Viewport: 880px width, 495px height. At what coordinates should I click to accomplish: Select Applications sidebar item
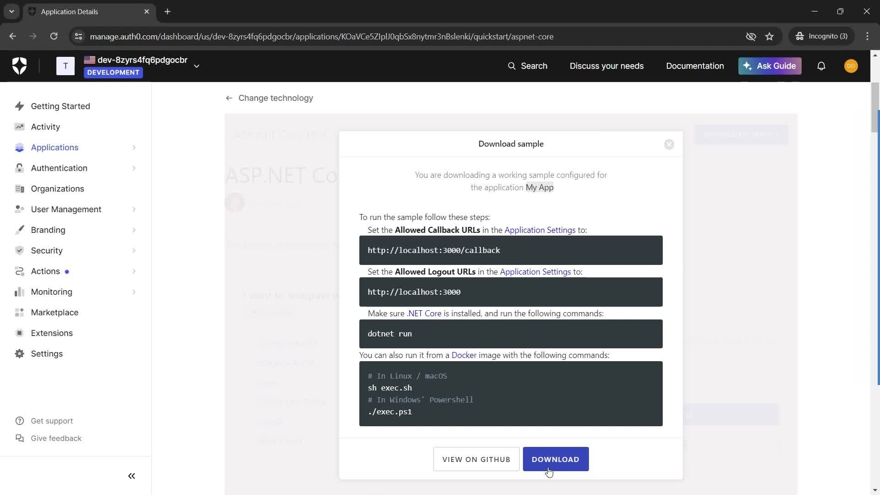(55, 148)
